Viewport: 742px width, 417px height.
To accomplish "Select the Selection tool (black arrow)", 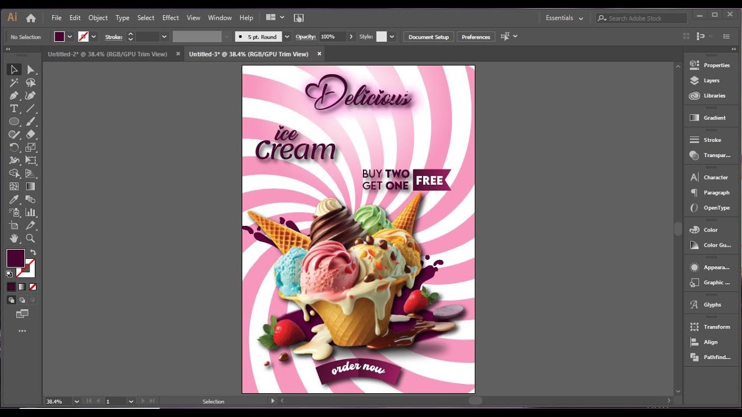I will pos(14,69).
